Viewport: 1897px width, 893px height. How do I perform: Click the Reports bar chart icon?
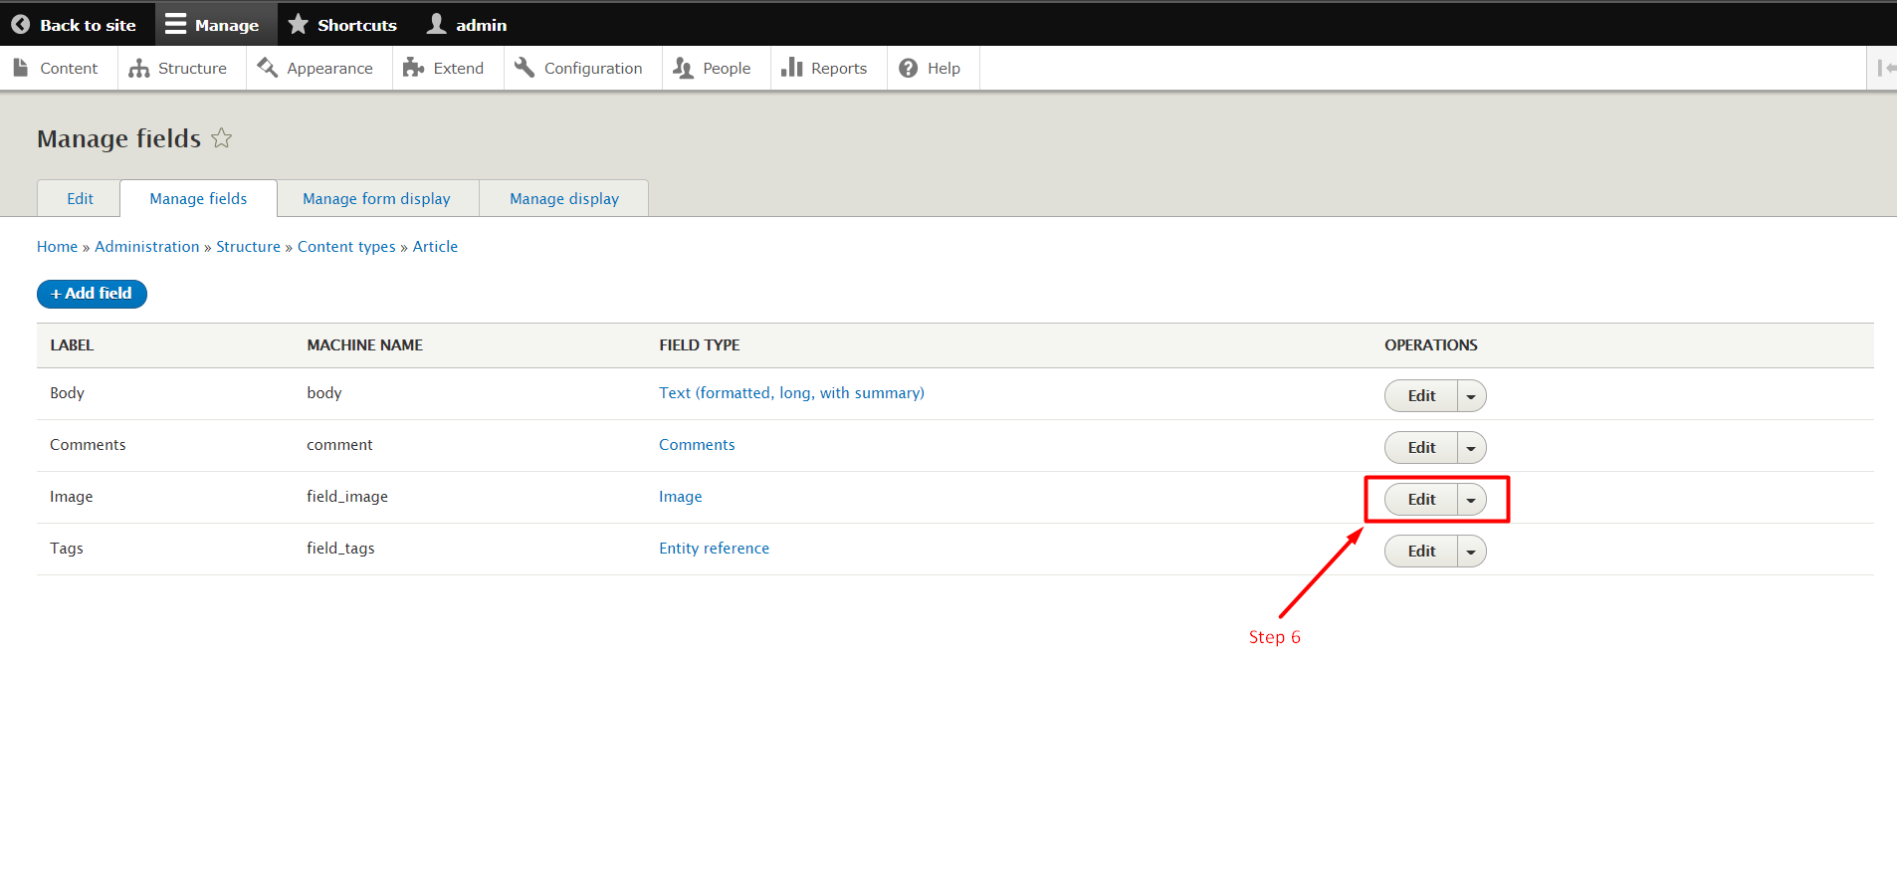tap(791, 67)
